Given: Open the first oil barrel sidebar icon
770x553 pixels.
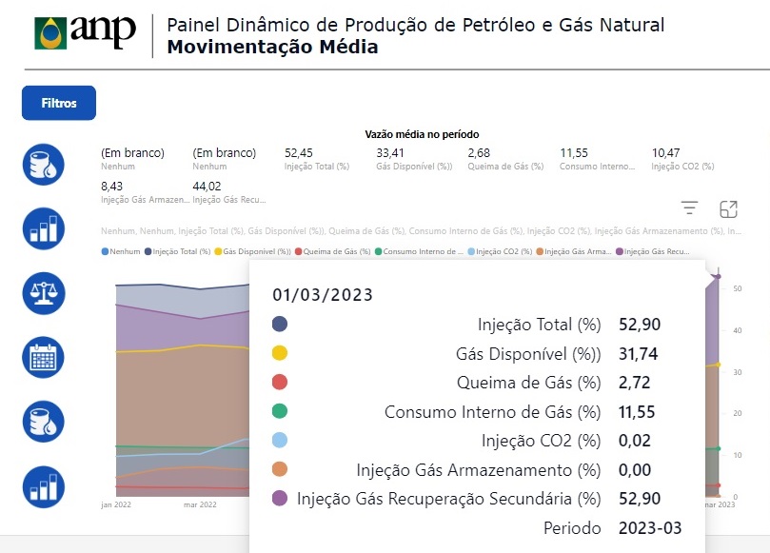Looking at the screenshot, I should pyautogui.click(x=43, y=165).
